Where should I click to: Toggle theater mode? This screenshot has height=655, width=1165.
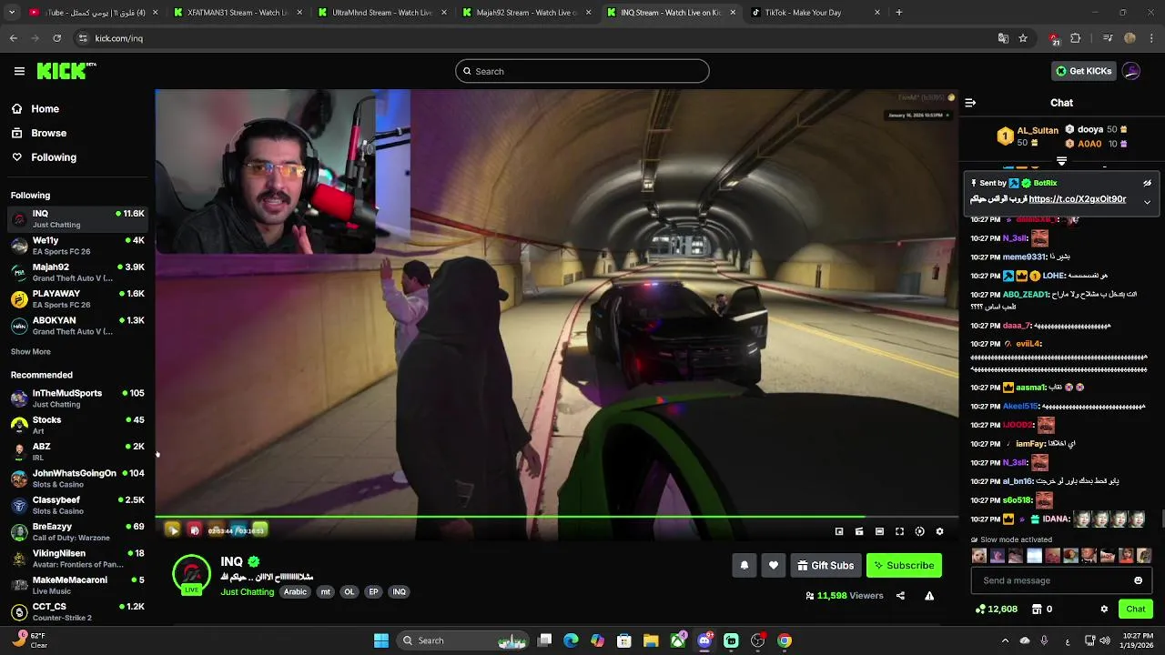879,531
